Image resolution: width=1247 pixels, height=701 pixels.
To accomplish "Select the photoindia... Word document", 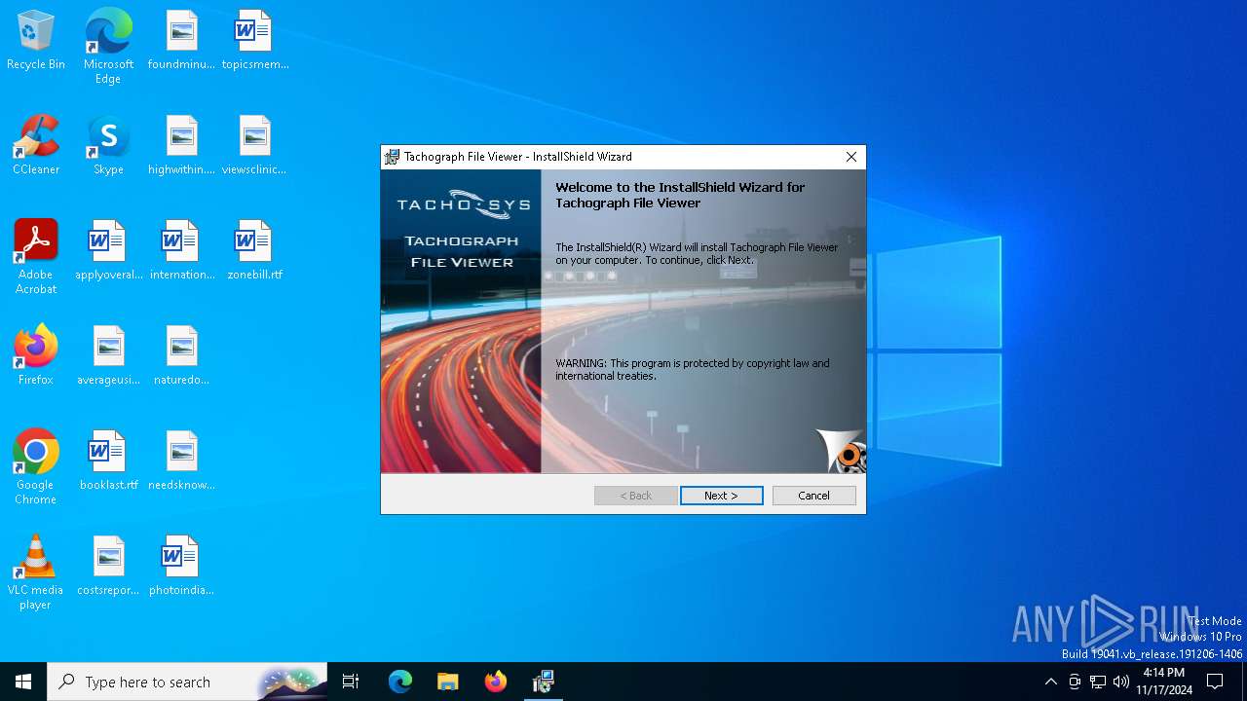I will click(x=181, y=567).
